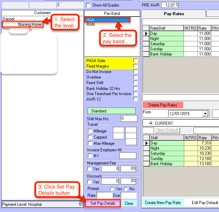
Task: Enable the Mileage travel checkbox
Action: point(90,131)
